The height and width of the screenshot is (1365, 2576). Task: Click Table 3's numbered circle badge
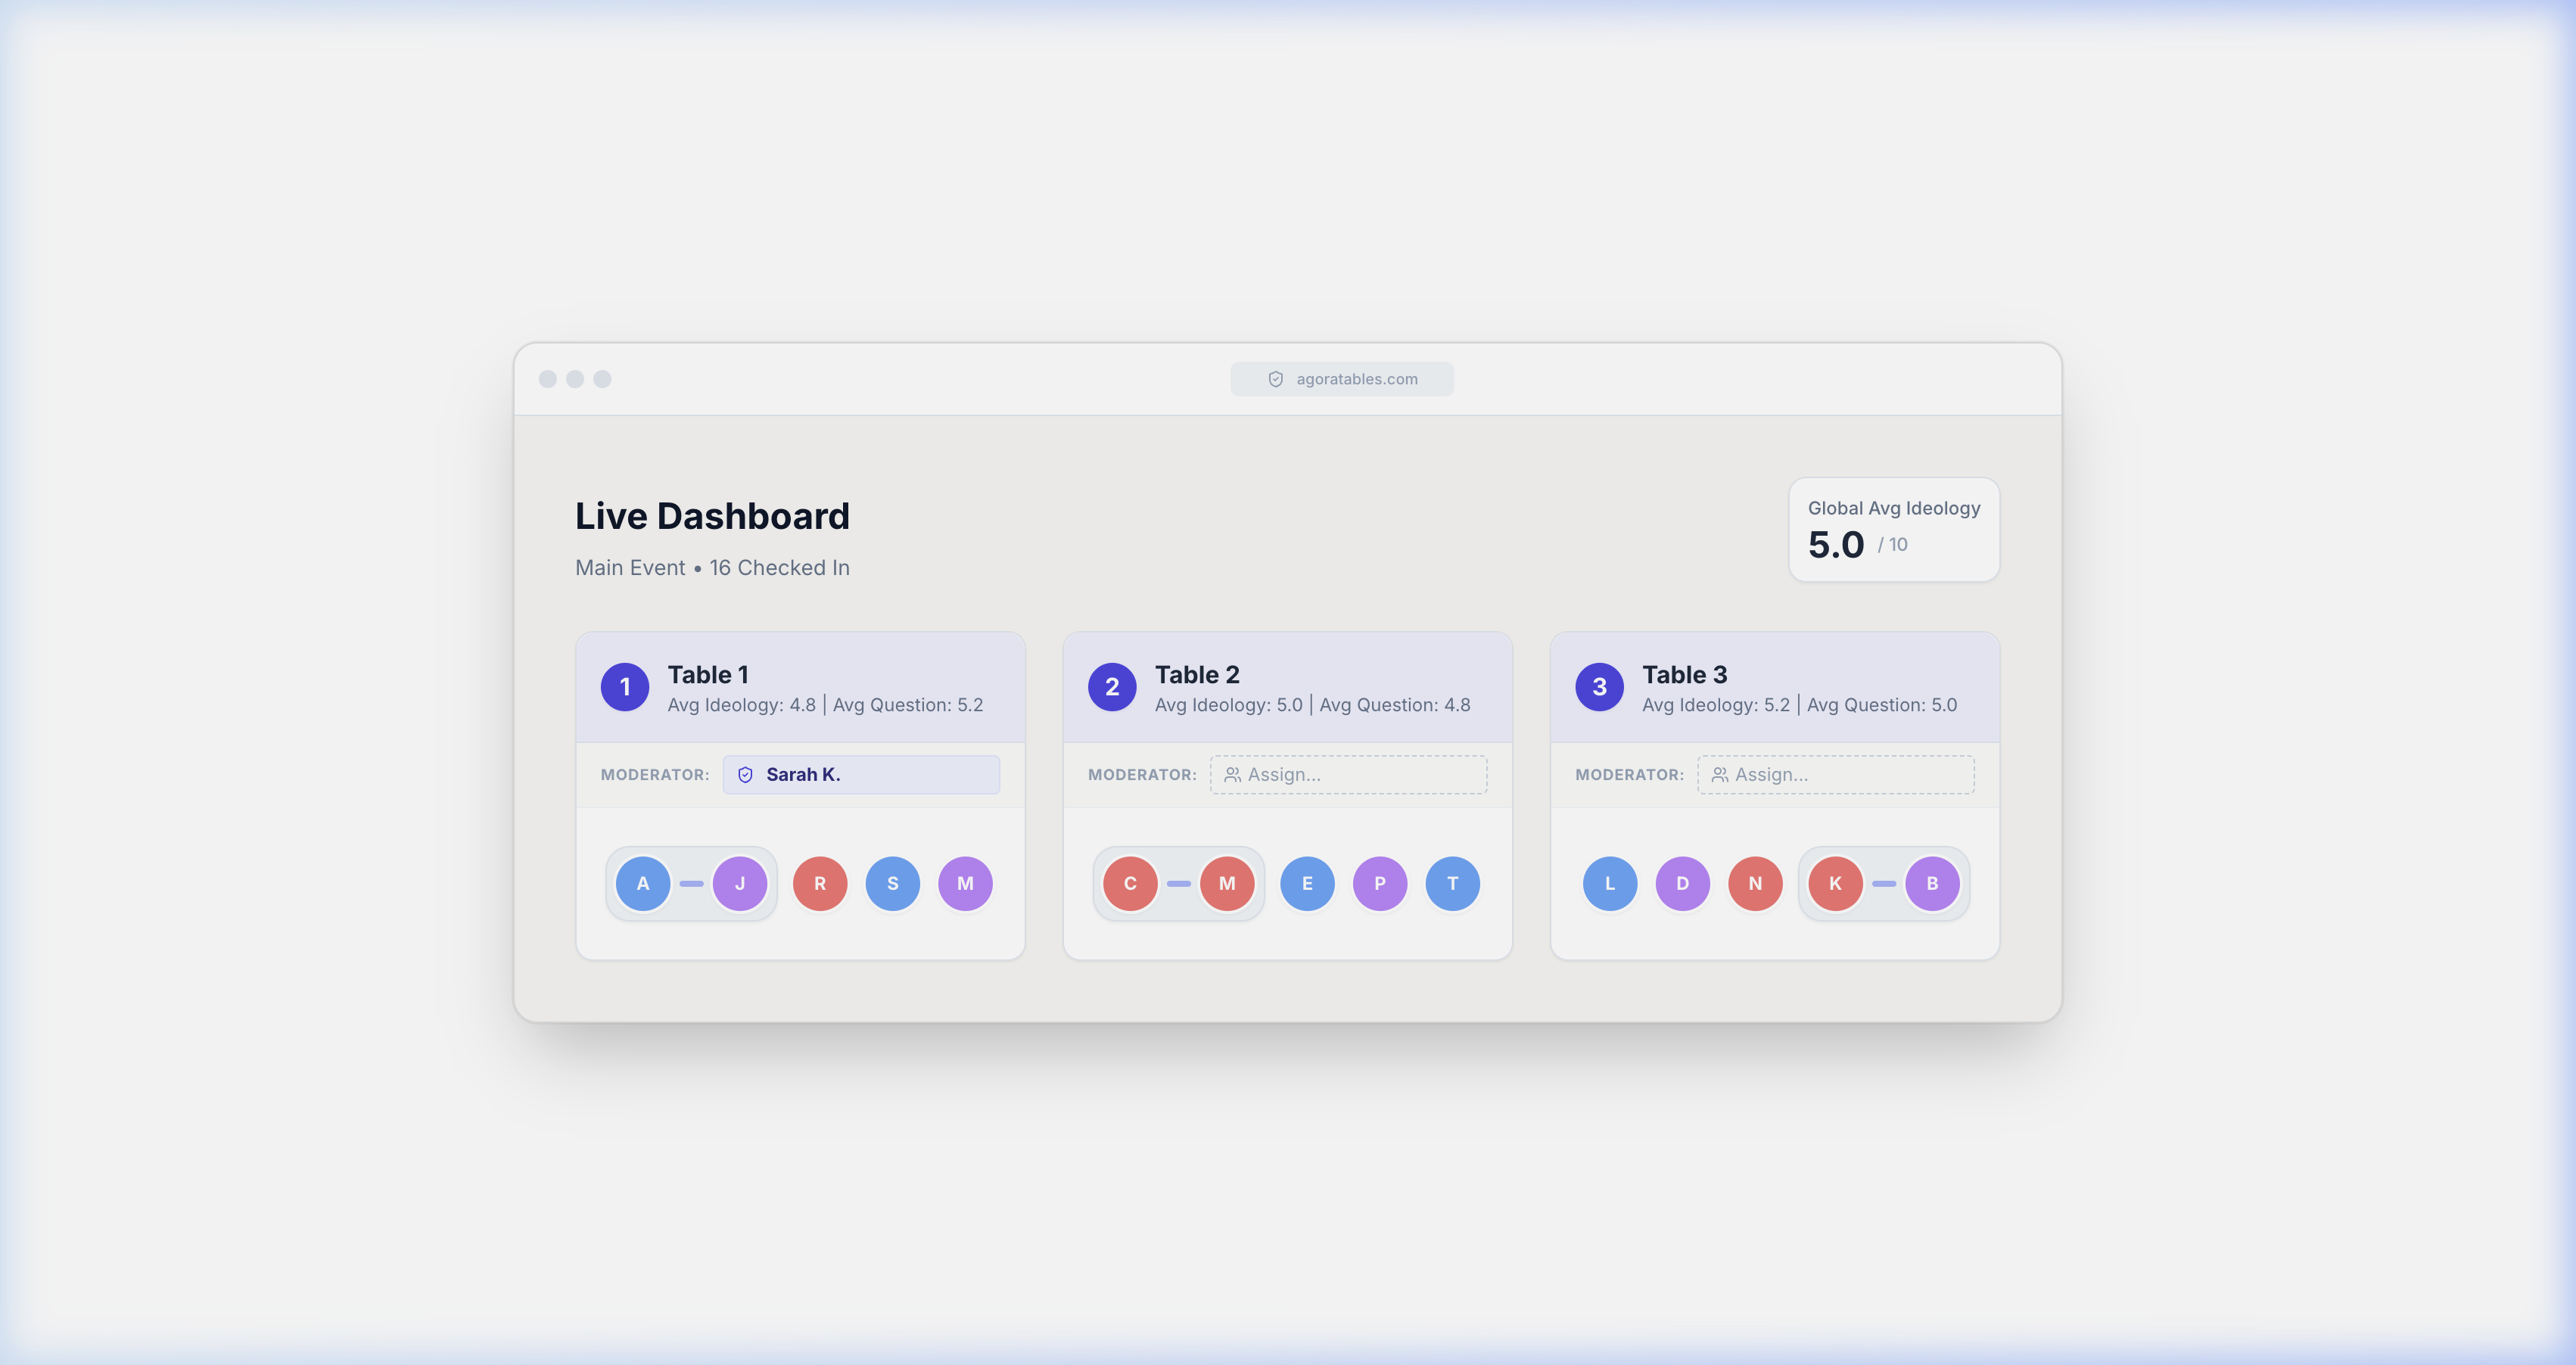1599,687
